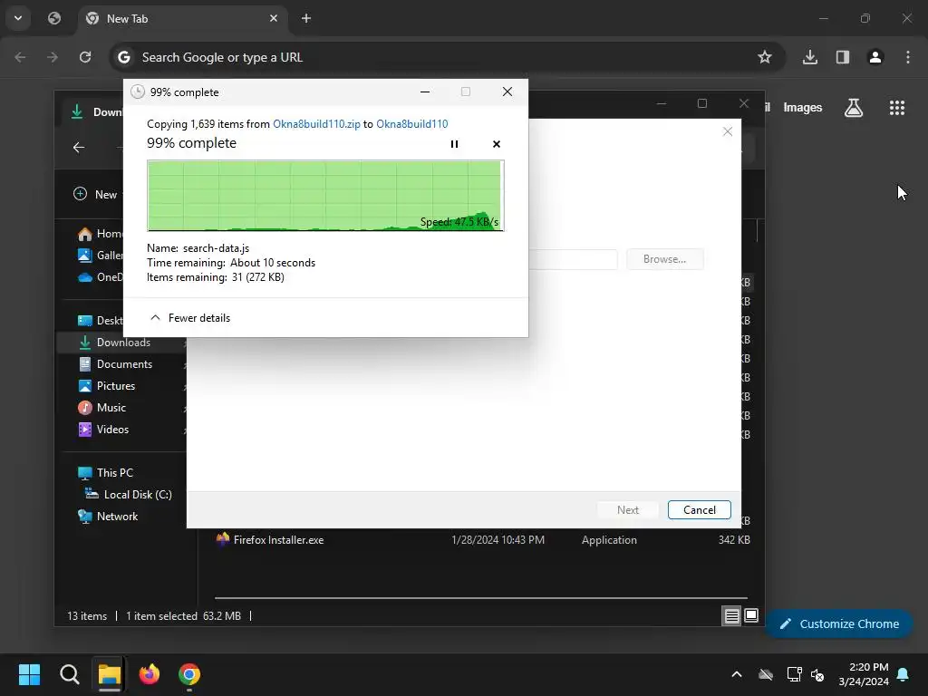
Task: Open Home in Explorer sidebar
Action: [101, 234]
